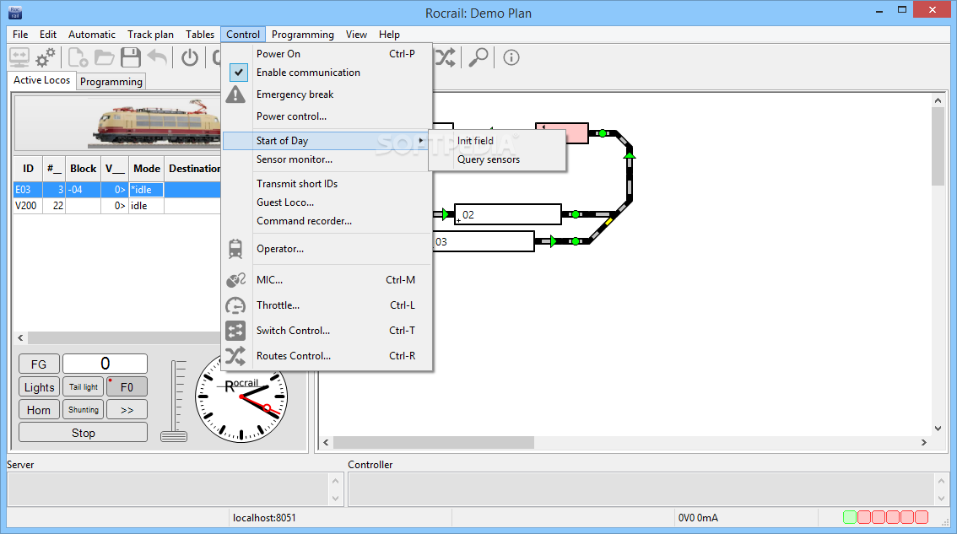Choose Sensor monitor... menu entry
957x534 pixels.
[x=295, y=159]
